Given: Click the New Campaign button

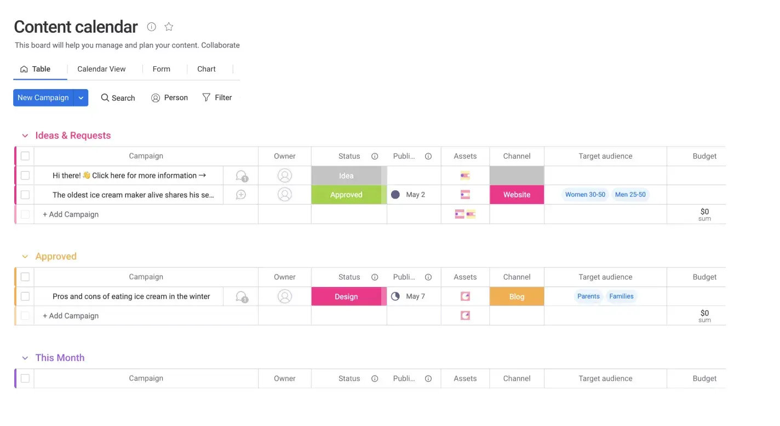Looking at the screenshot, I should click(43, 97).
